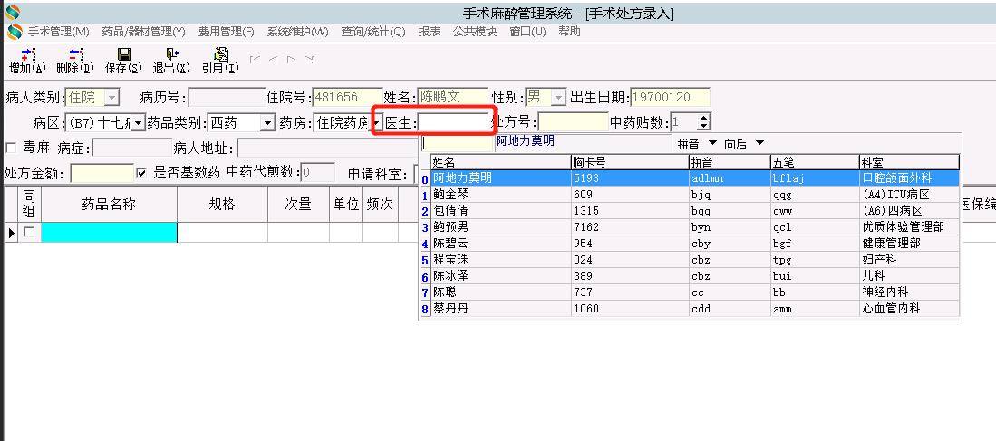Image resolution: width=996 pixels, height=441 pixels.
Task: Click the 医生 input field
Action: pos(453,122)
